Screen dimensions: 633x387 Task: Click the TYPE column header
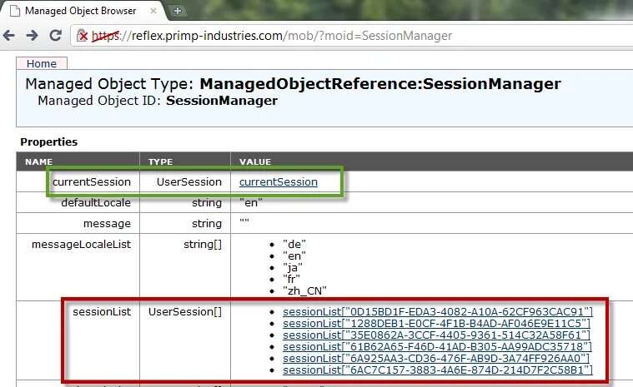coord(160,161)
